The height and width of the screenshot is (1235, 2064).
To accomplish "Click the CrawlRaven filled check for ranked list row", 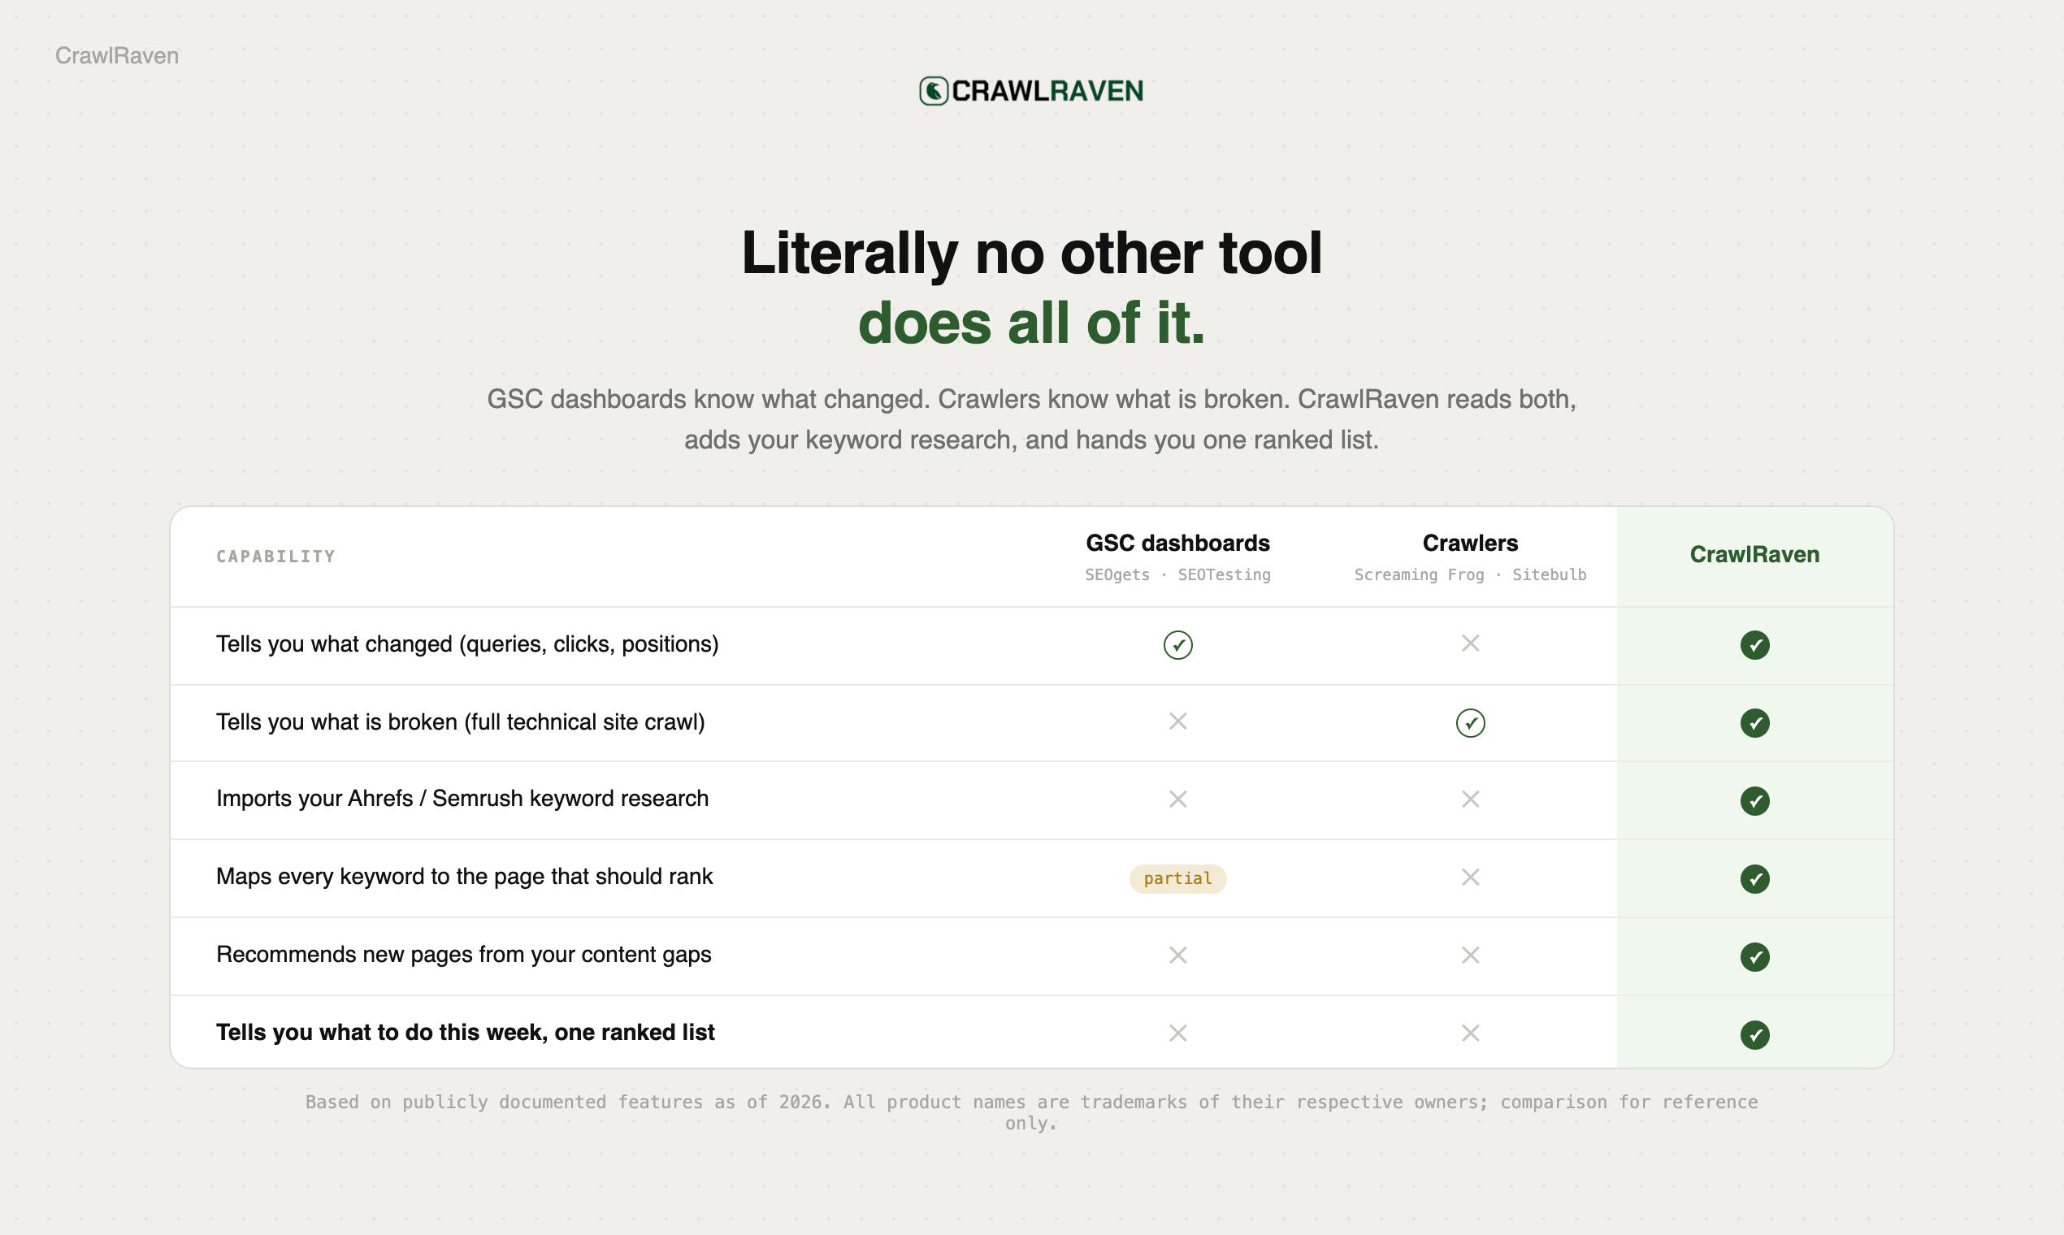I will pyautogui.click(x=1754, y=1035).
